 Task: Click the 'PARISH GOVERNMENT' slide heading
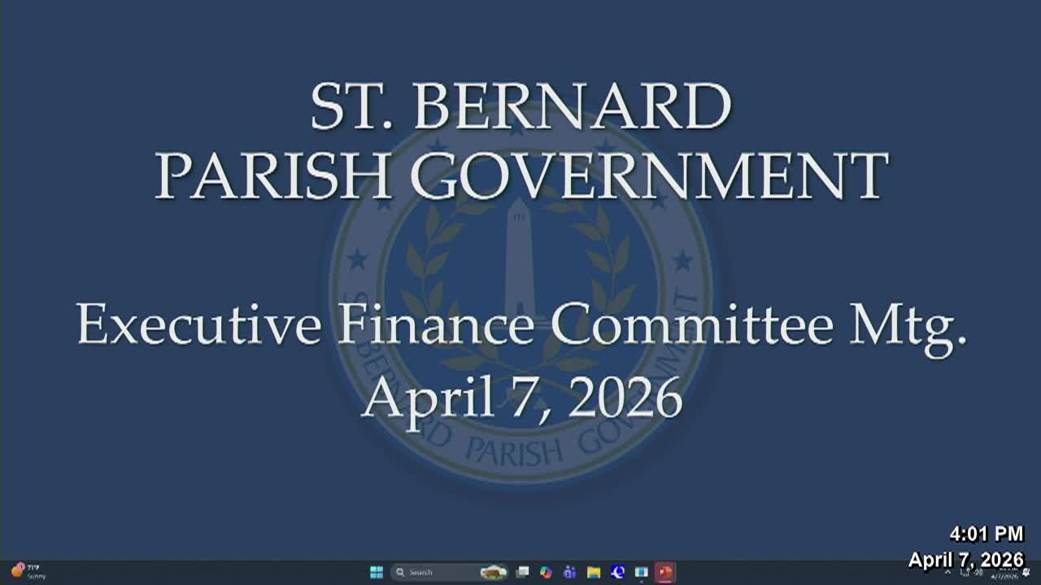521,175
